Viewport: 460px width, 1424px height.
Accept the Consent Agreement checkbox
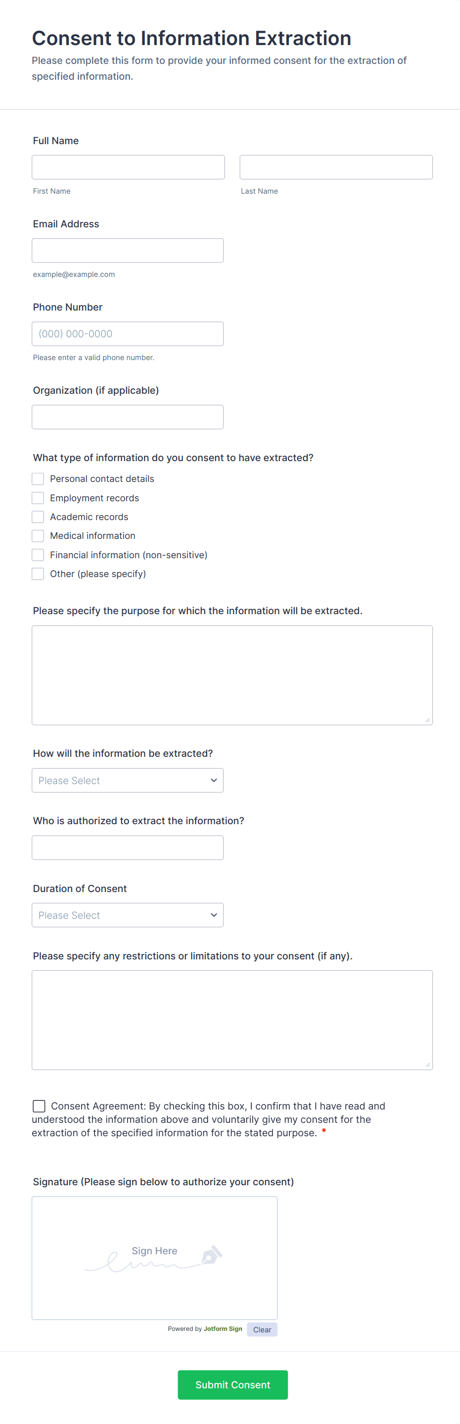pyautogui.click(x=39, y=1106)
